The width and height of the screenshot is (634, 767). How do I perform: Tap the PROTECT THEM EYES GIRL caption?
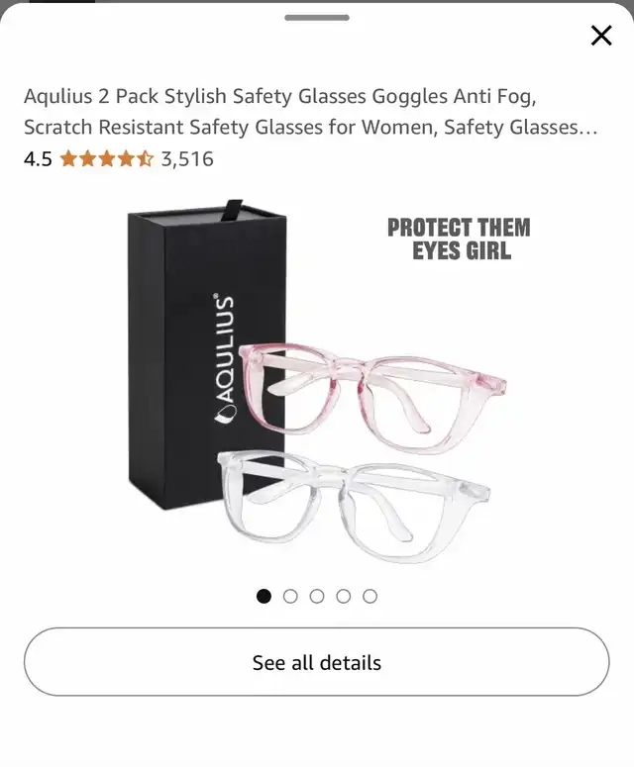pyautogui.click(x=460, y=240)
